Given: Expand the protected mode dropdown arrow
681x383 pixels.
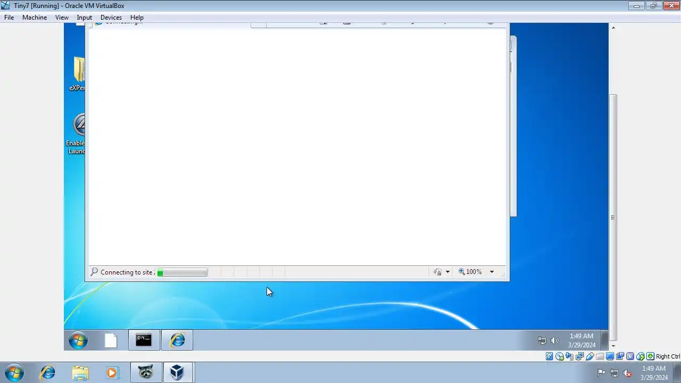Looking at the screenshot, I should [447, 272].
